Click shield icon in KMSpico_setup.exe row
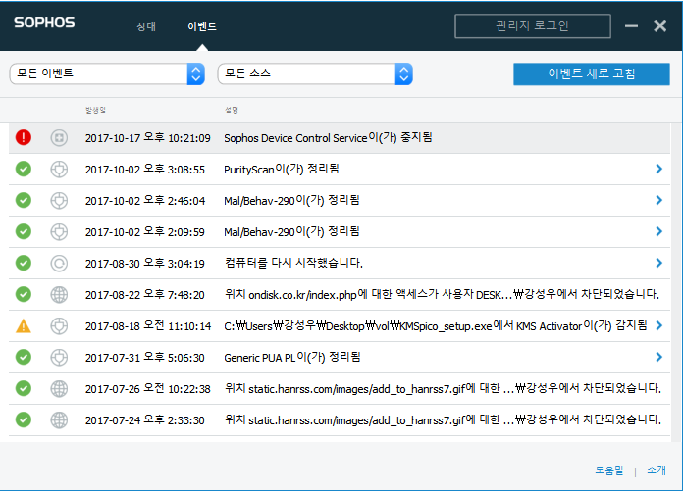Image resolution: width=683 pixels, height=493 pixels. coord(59,326)
